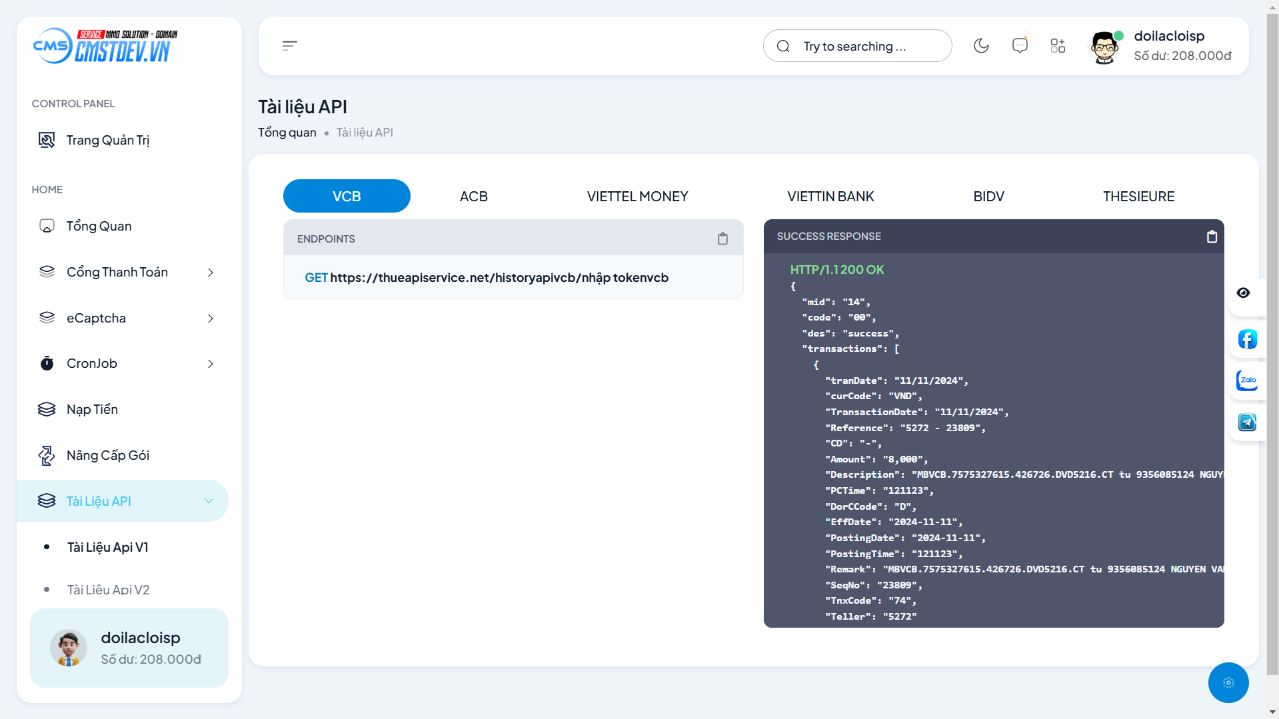This screenshot has width=1279, height=719.
Task: Copy the endpoint URL with clipboard icon
Action: click(722, 239)
